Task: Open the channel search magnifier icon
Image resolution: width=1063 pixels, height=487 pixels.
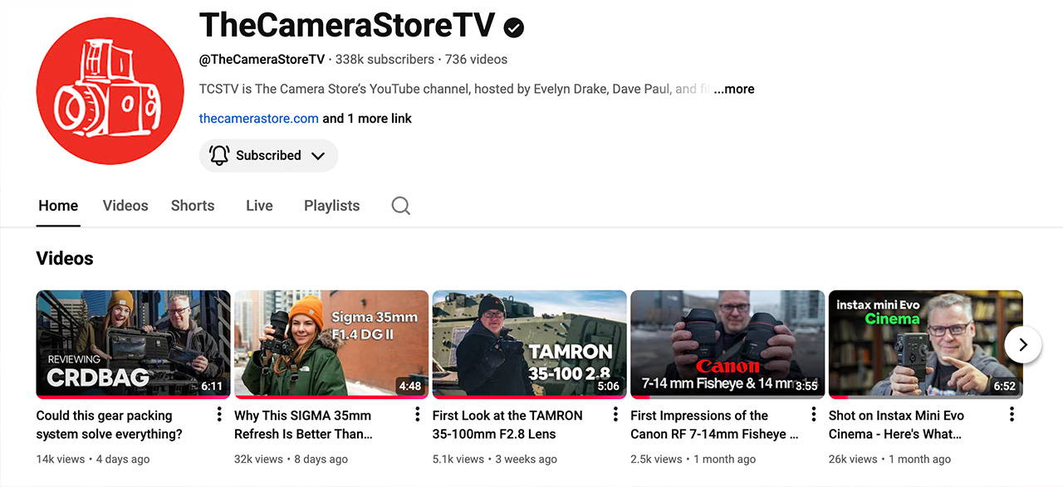Action: 400,206
